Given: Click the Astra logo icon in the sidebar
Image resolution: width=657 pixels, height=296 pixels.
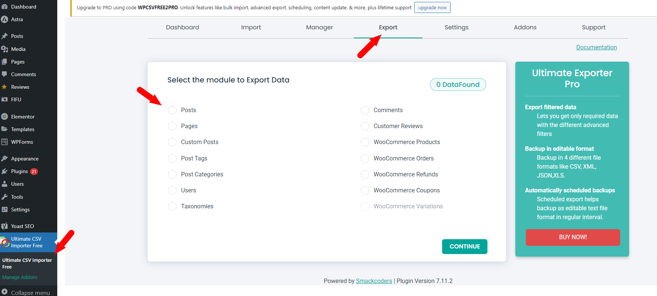Looking at the screenshot, I should [x=4, y=19].
